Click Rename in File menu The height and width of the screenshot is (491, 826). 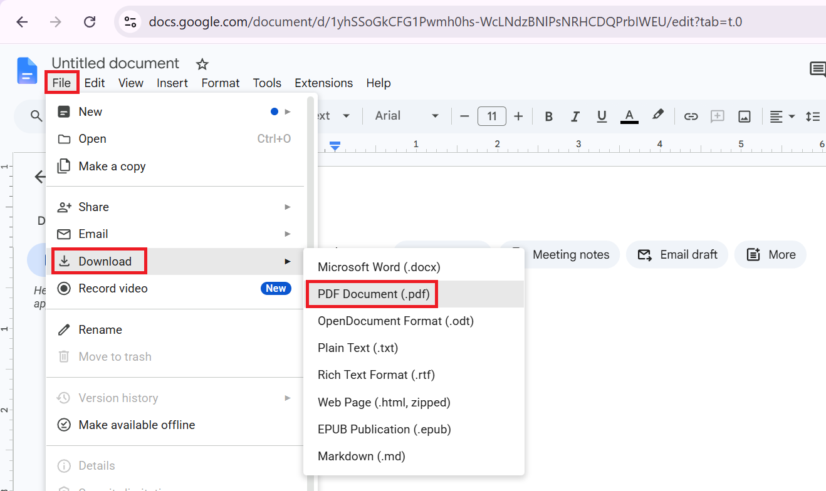coord(174,329)
